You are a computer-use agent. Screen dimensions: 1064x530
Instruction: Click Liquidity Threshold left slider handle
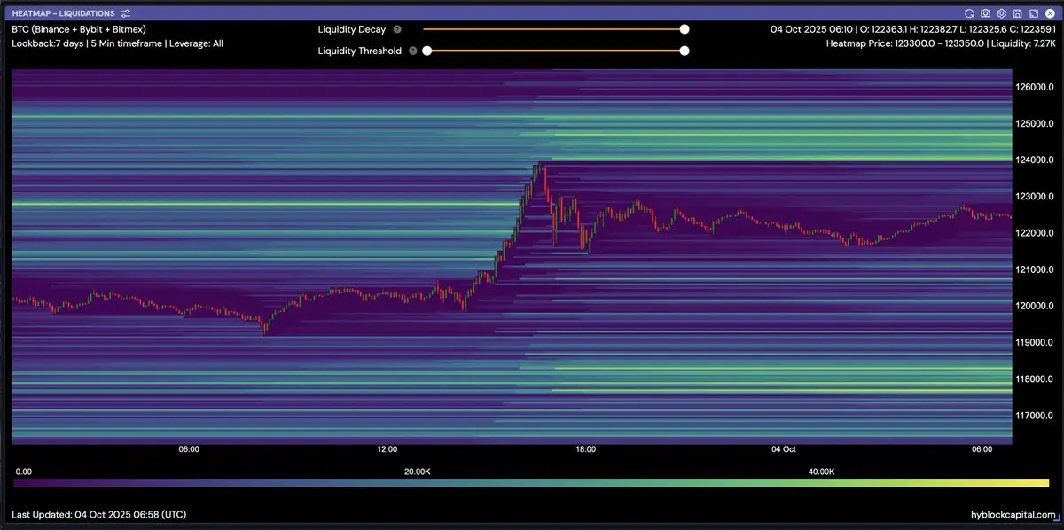click(x=426, y=51)
